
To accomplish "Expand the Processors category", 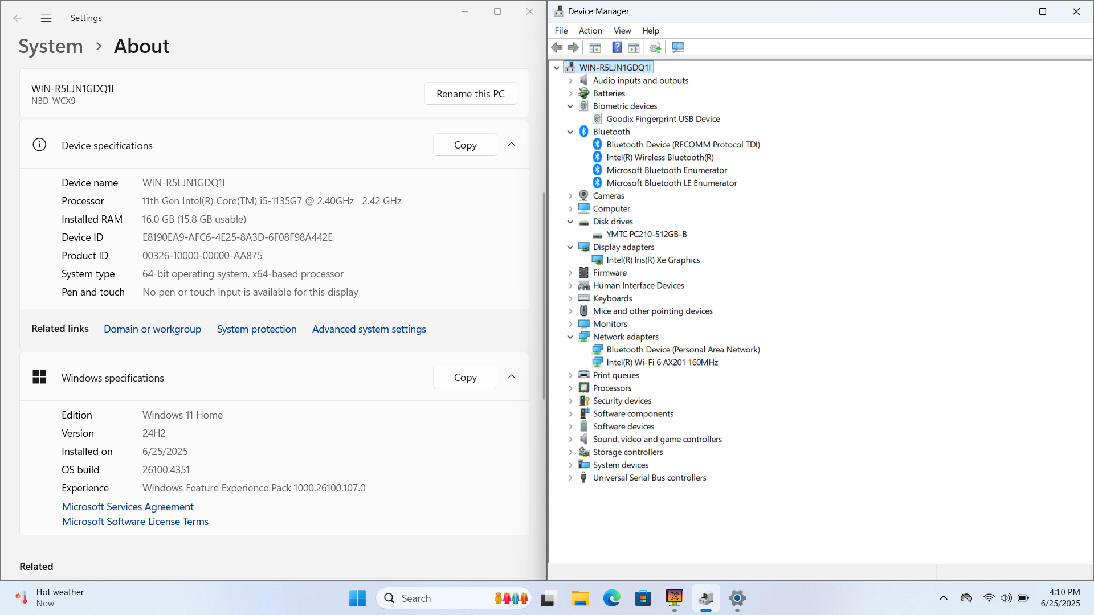I will 570,388.
